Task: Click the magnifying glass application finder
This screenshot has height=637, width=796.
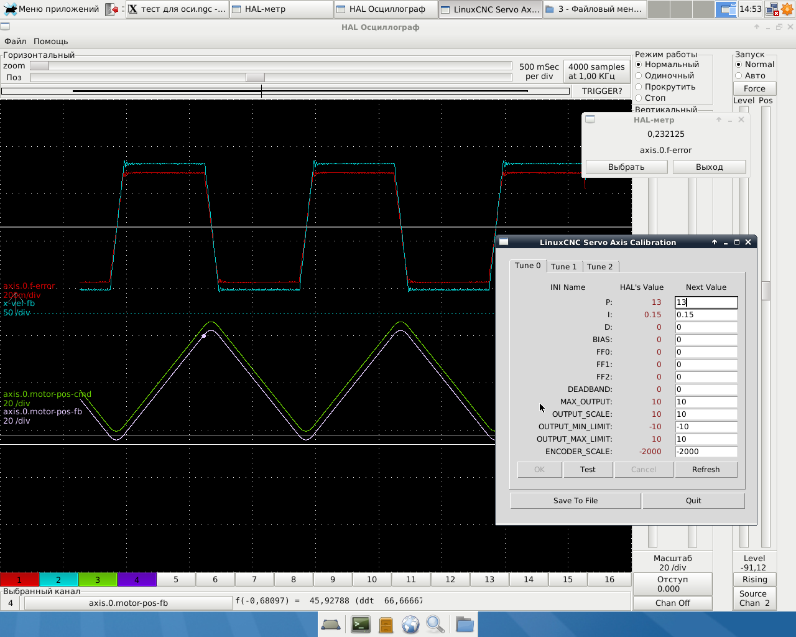Action: [x=435, y=624]
